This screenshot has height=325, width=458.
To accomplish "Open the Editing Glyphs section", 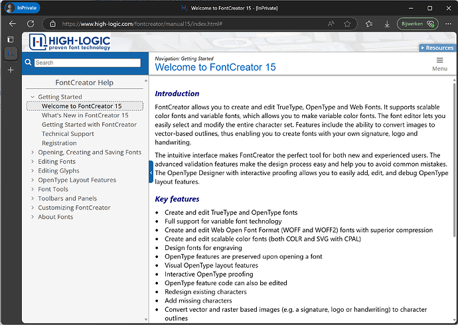I will coord(58,170).
